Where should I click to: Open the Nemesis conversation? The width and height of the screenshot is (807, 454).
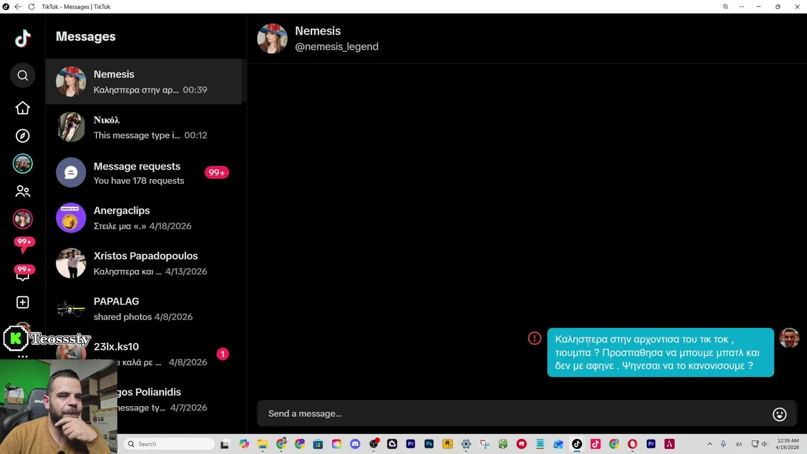pyautogui.click(x=144, y=82)
